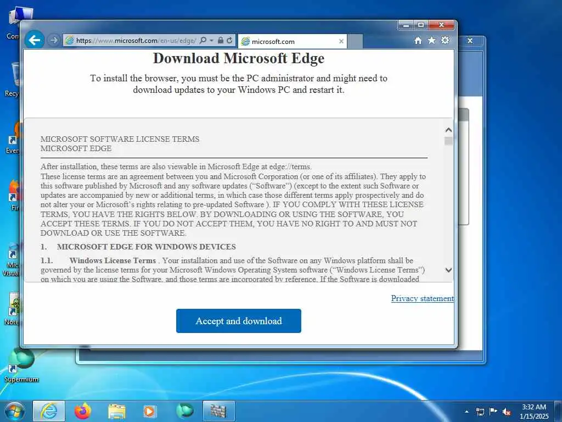Screen dimensions: 562x422
Task: Close the microsoft.com tab
Action: pyautogui.click(x=341, y=41)
